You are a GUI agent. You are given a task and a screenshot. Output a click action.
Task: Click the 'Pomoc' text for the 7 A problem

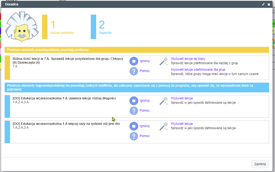[145, 71]
